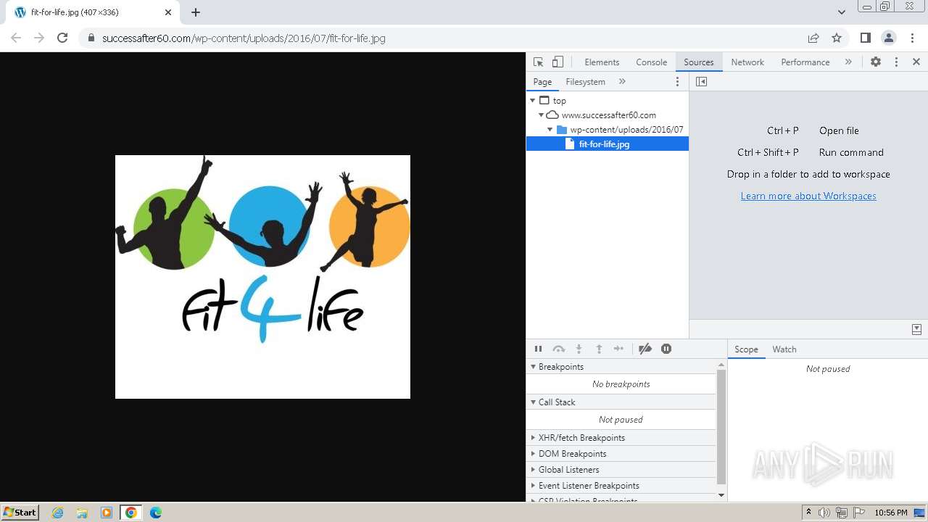928x522 pixels.
Task: Click the step icon in debugger
Action: click(x=618, y=349)
